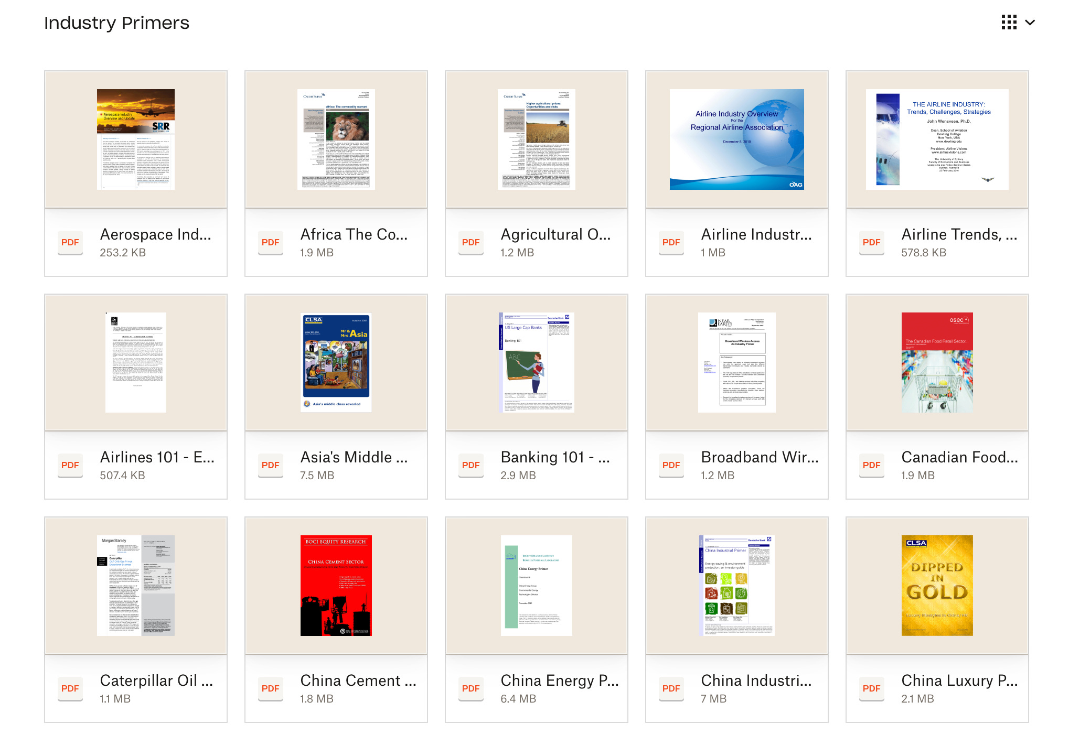This screenshot has height=734, width=1069.
Task: Click the China Industrial Primer file name
Action: click(755, 681)
